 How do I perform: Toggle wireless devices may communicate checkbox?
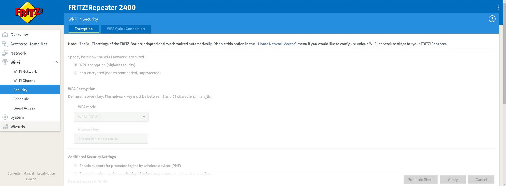click(x=76, y=173)
